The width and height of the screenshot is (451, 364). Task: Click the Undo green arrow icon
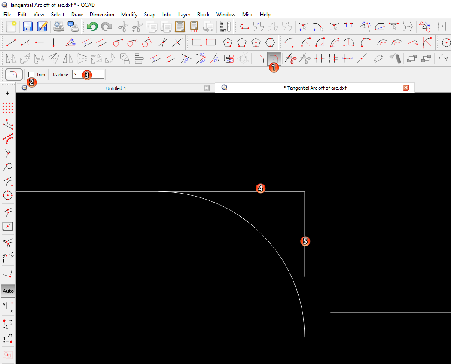(92, 27)
